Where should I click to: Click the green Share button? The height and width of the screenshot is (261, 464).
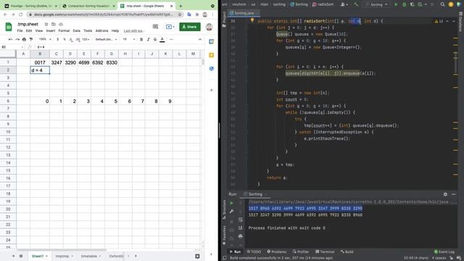click(190, 27)
